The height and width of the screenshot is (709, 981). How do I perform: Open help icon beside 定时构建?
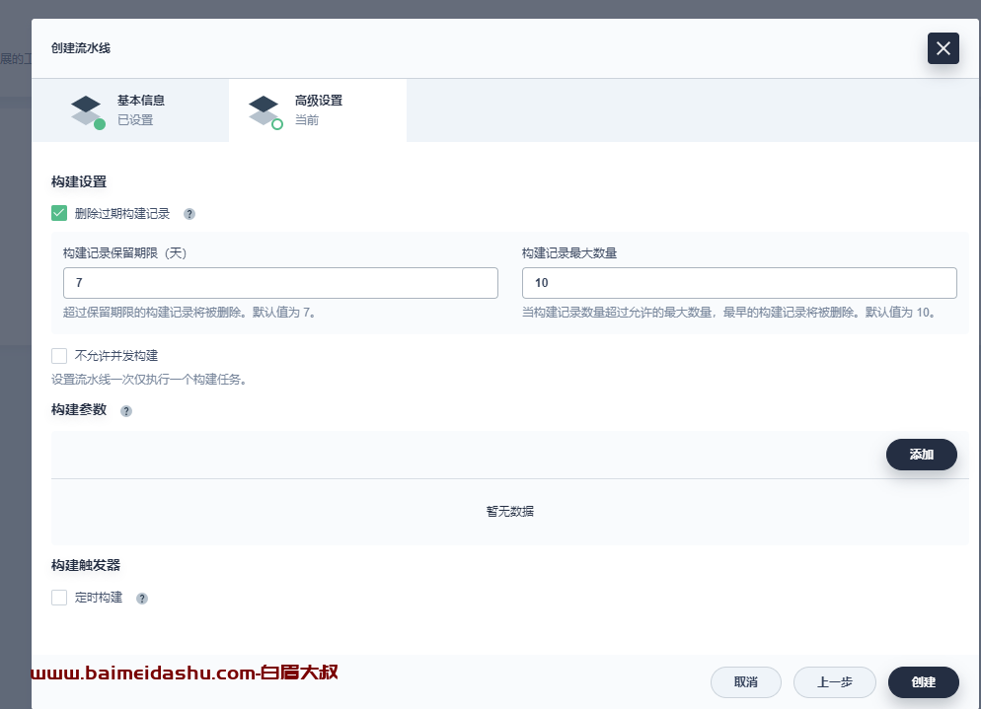pyautogui.click(x=142, y=599)
